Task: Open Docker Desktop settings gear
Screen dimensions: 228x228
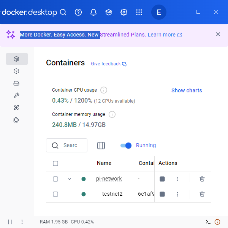Action: pos(124,12)
